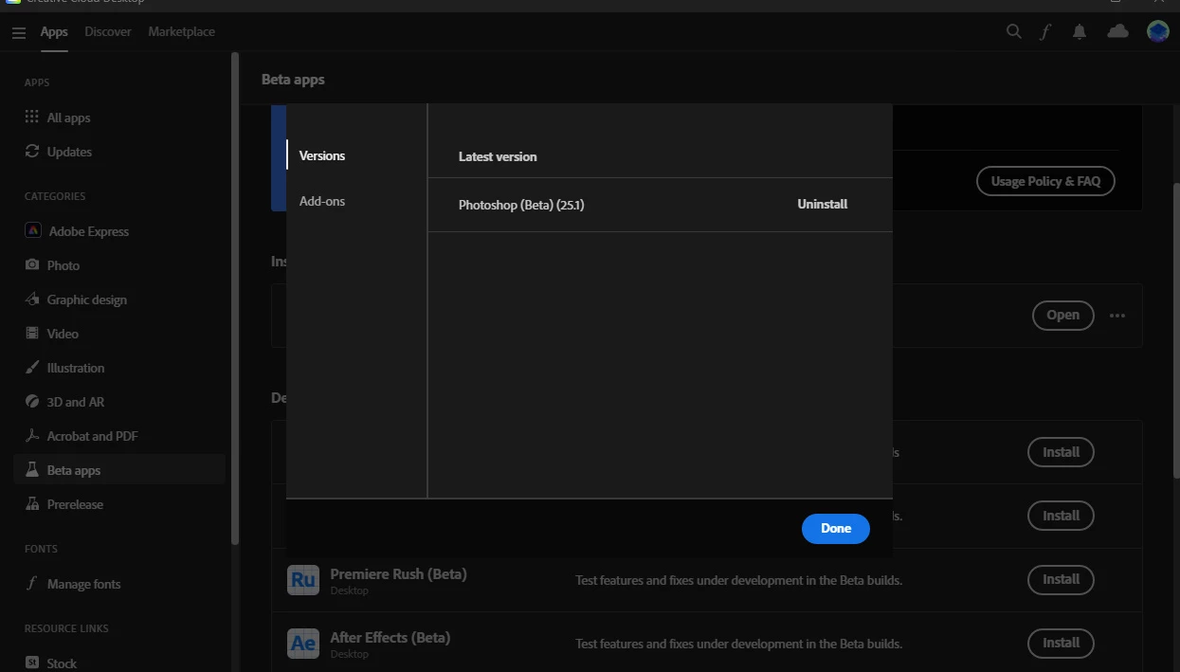Click the Adobe Express logo icon

coord(32,231)
